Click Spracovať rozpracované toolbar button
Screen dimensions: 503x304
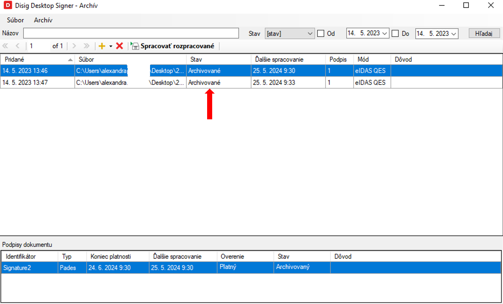coord(173,46)
